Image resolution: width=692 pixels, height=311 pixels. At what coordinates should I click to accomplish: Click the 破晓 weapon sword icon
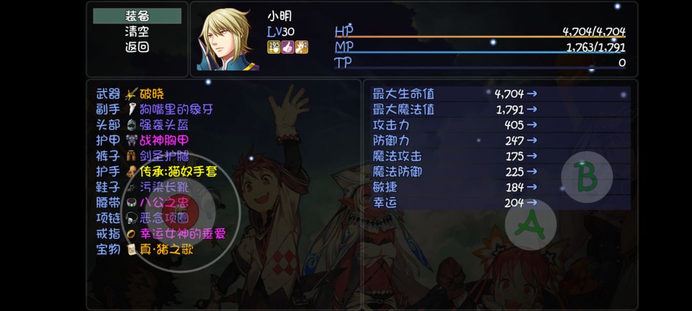131,94
